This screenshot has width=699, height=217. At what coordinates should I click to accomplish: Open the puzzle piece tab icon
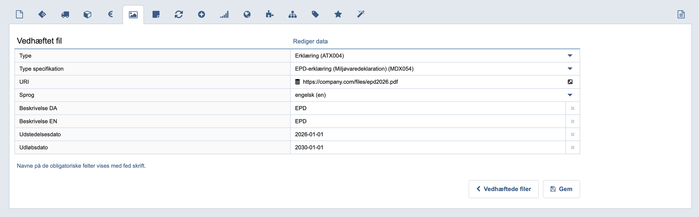click(x=270, y=14)
